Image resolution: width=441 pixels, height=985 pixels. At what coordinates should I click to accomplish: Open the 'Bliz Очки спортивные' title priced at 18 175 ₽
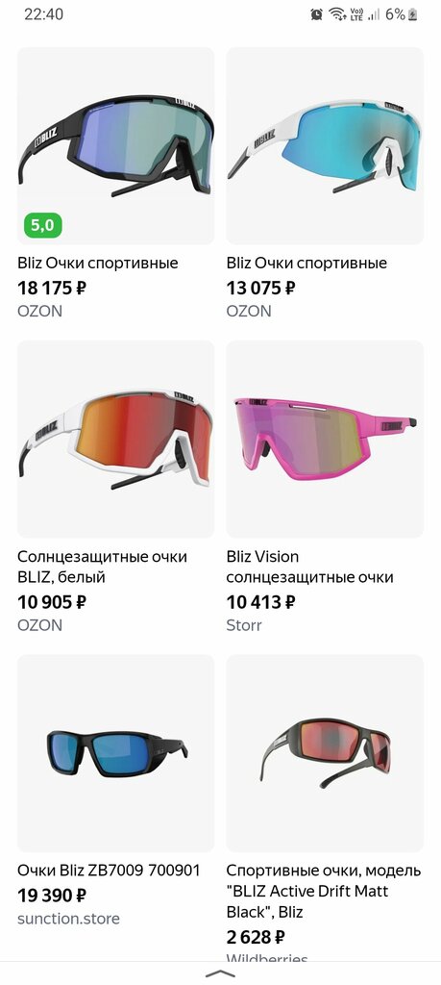click(98, 264)
